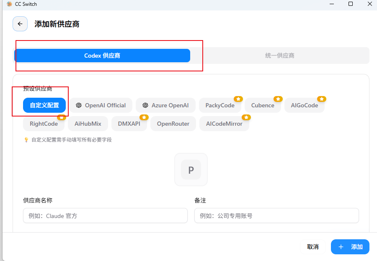Click the OpenAI logo in Azure OpenAI

[145, 105]
